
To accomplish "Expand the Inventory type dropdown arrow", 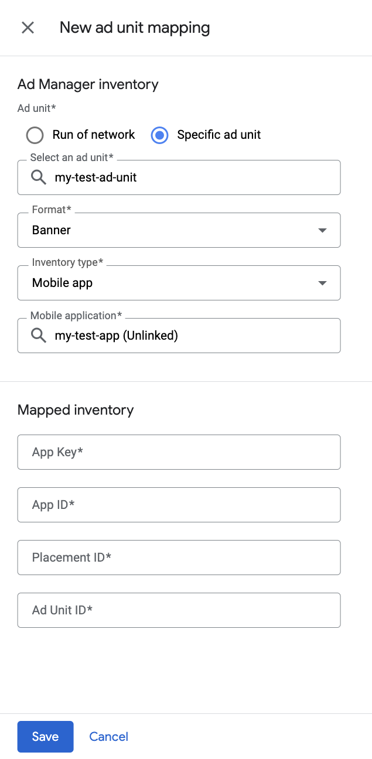I will click(322, 283).
